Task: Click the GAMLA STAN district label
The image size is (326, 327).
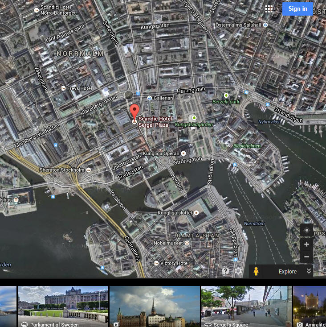Action: pos(198,236)
